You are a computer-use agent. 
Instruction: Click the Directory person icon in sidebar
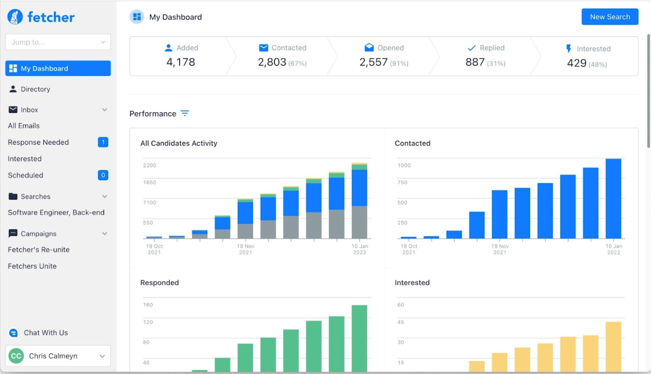pos(13,89)
